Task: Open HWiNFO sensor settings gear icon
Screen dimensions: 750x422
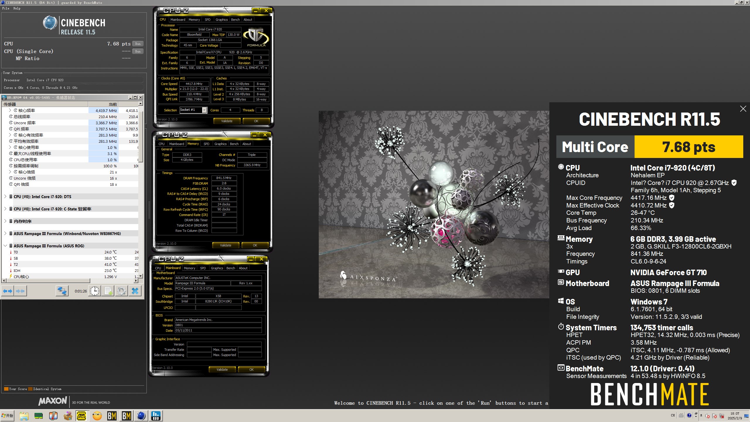Action: pyautogui.click(x=122, y=291)
